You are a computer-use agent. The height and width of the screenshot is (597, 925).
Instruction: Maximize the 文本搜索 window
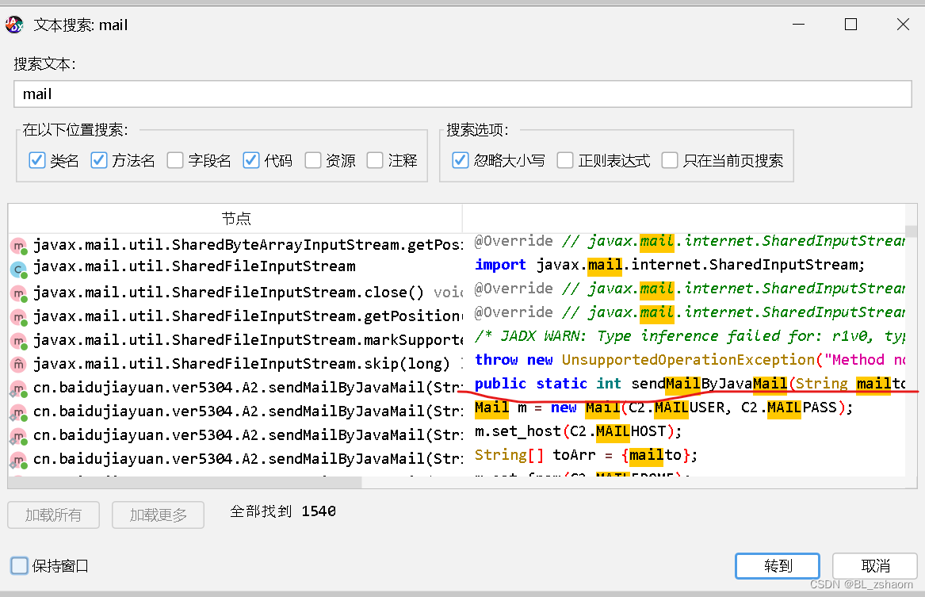tap(850, 25)
